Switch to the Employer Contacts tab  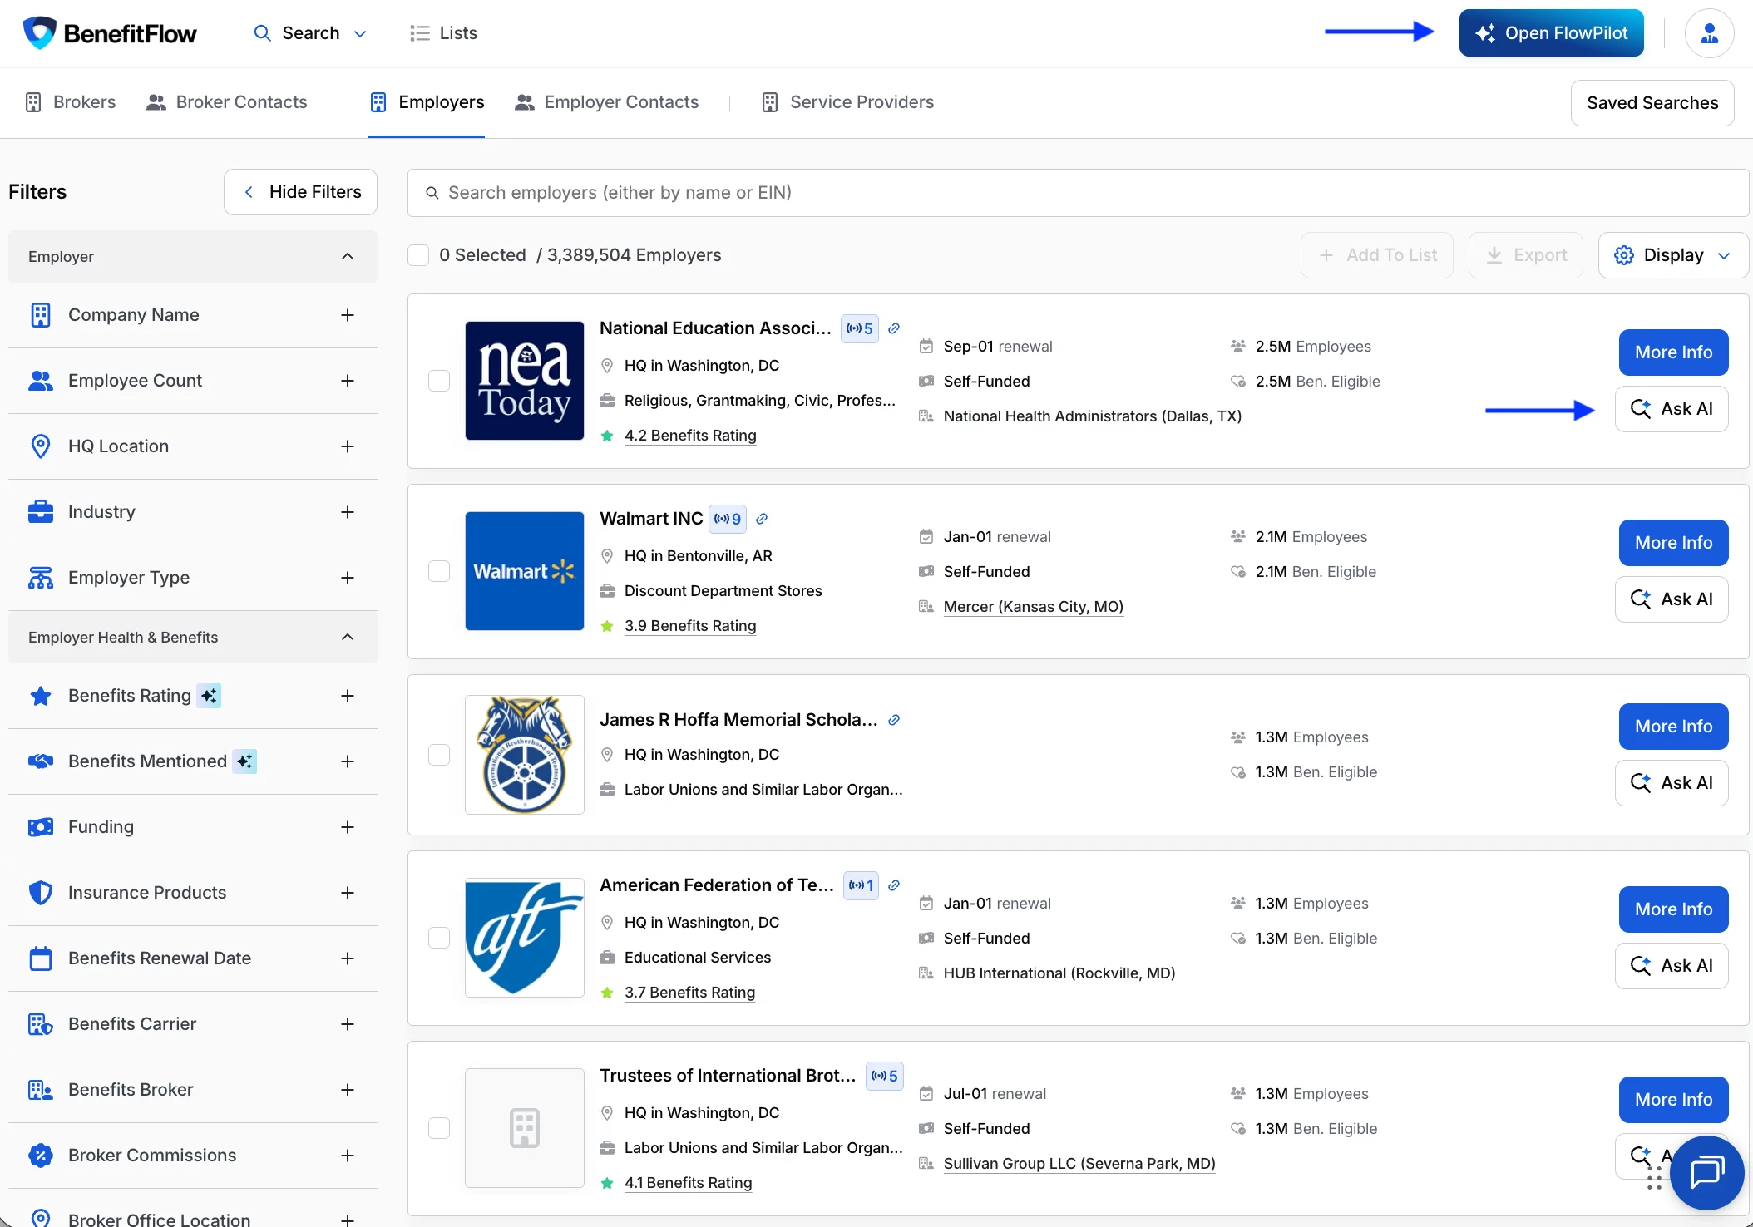607,102
